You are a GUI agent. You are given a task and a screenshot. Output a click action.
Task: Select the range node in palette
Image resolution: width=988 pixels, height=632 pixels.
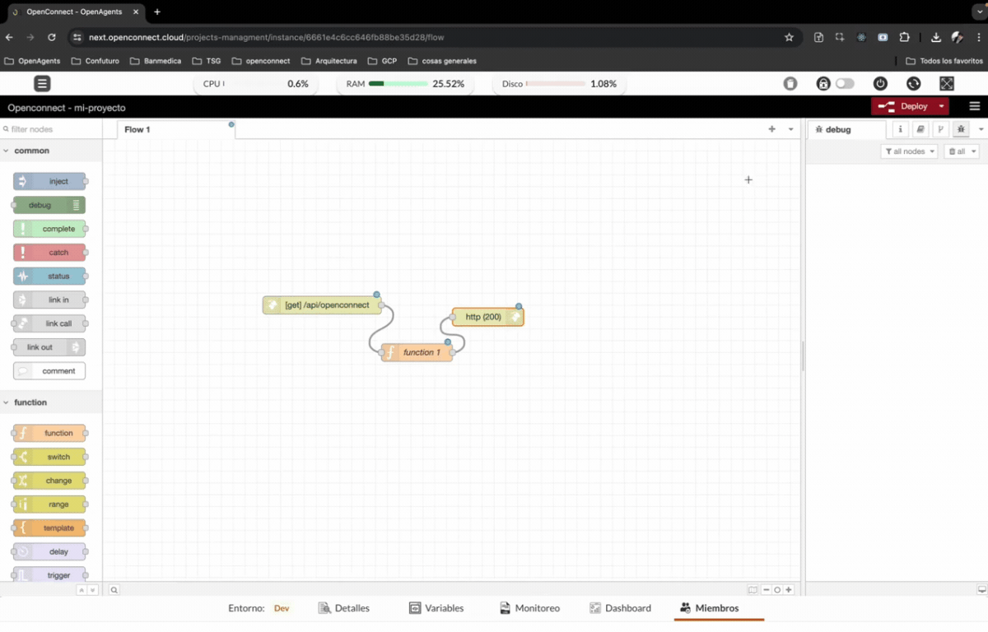[49, 504]
